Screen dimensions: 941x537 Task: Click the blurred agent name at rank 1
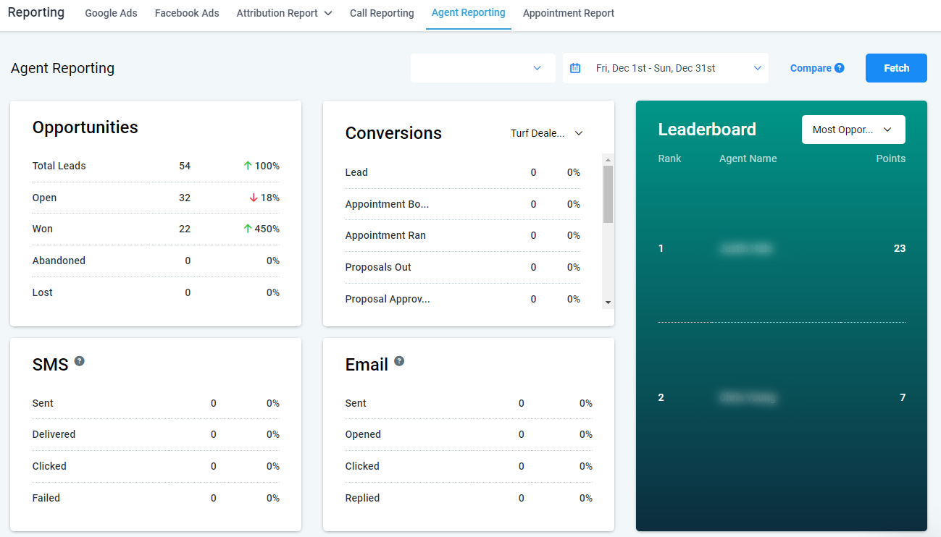[x=745, y=248]
